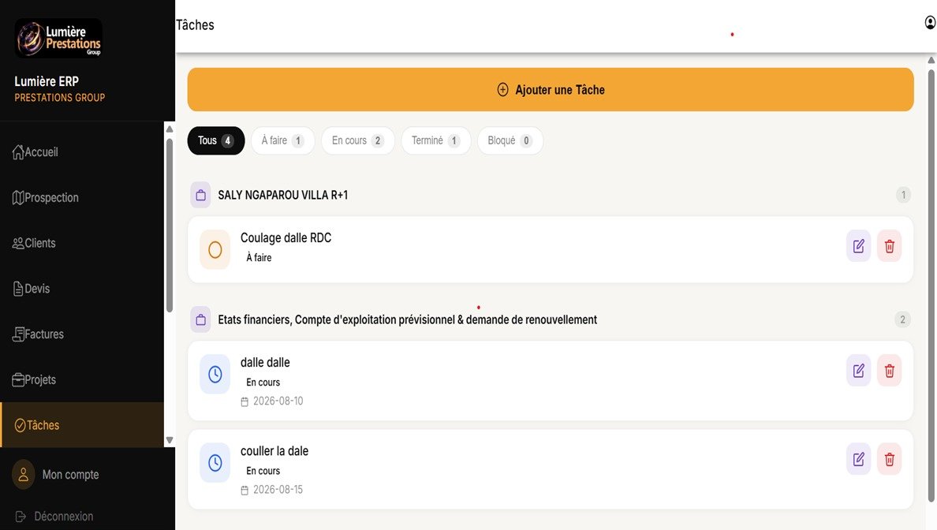Show all tasks with the Tous filter
This screenshot has height=530, width=937.
216,140
